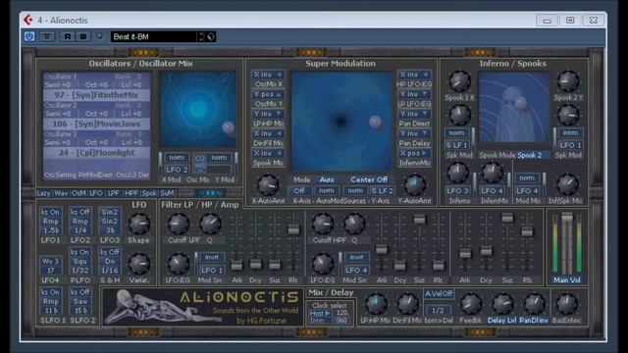Switch to the OsM tab
The image size is (628, 353).
78,193
